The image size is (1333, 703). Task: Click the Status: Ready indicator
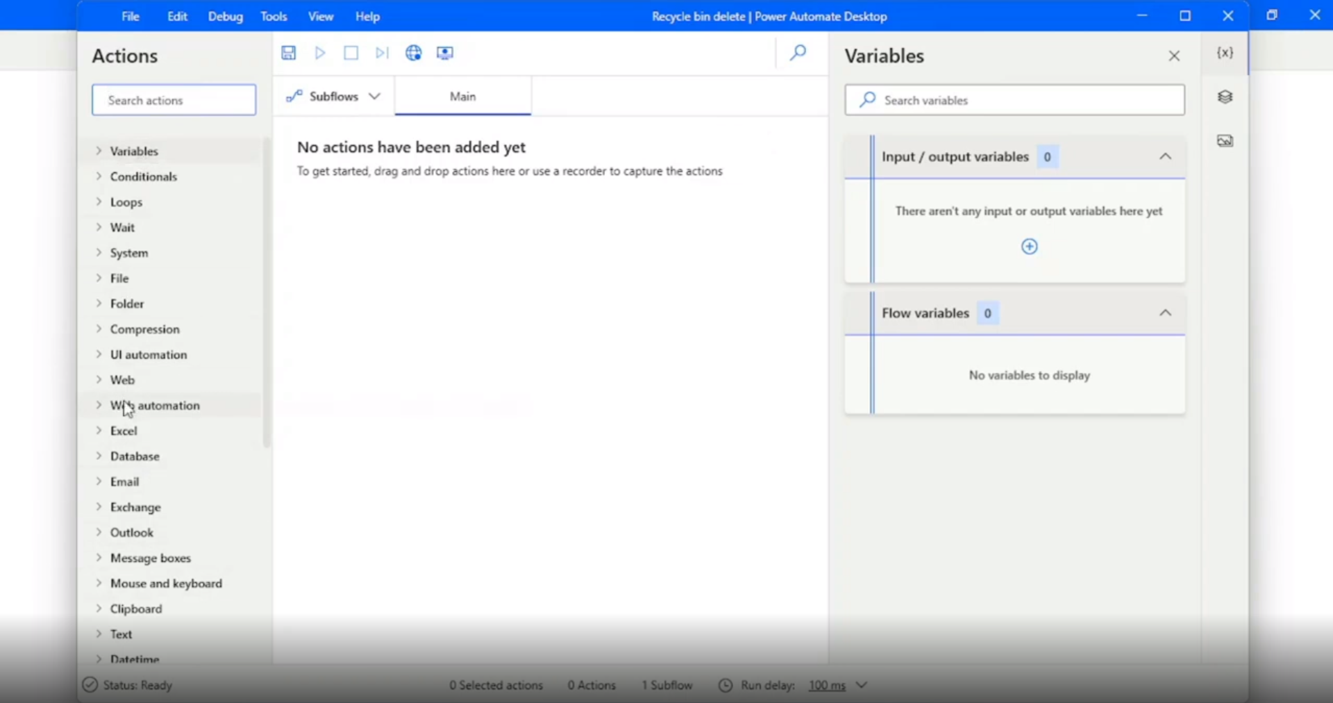(127, 685)
